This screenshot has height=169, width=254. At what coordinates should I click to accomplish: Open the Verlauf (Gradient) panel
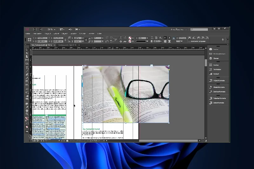(216, 74)
